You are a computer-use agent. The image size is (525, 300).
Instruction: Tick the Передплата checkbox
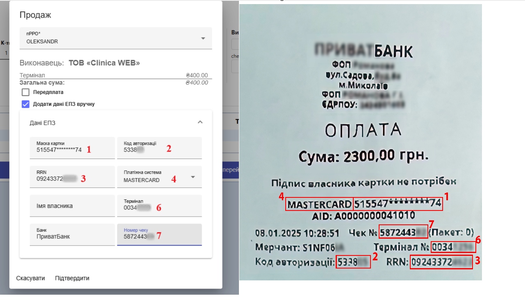[x=25, y=92]
